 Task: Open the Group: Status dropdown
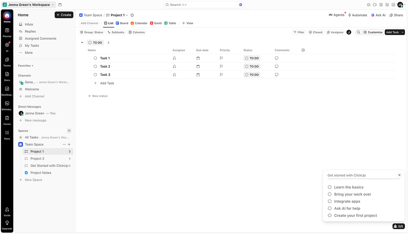coord(92,32)
